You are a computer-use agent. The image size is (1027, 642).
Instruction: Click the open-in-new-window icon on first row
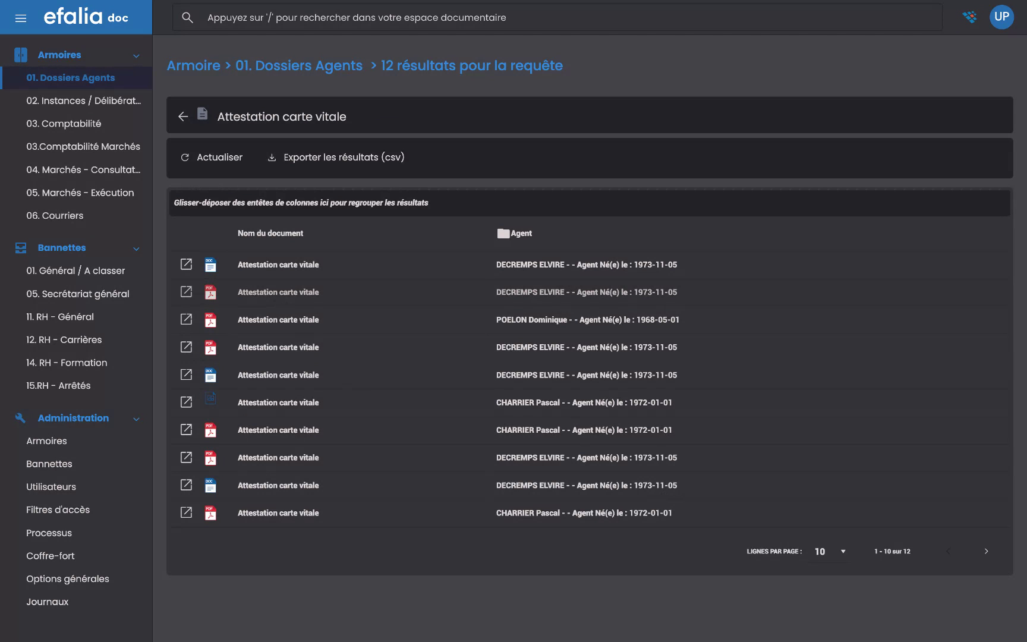(186, 265)
